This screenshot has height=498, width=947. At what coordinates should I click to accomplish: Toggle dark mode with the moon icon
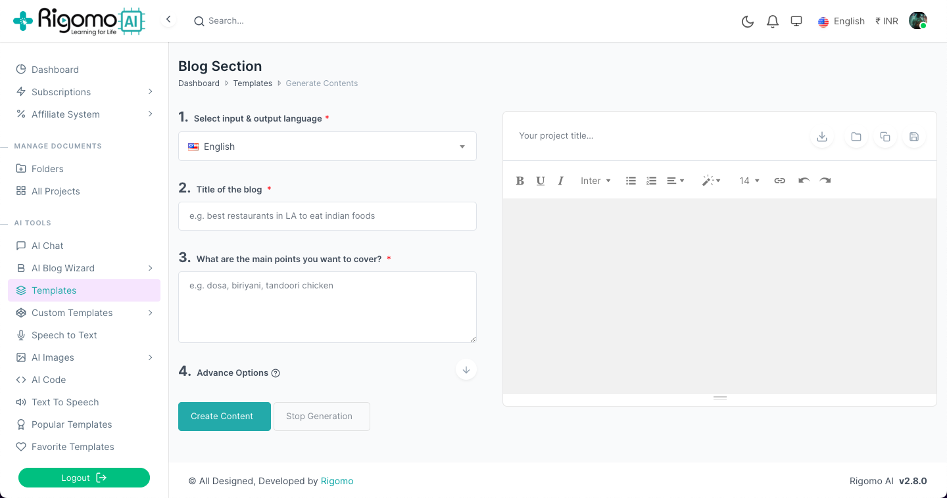pyautogui.click(x=747, y=22)
